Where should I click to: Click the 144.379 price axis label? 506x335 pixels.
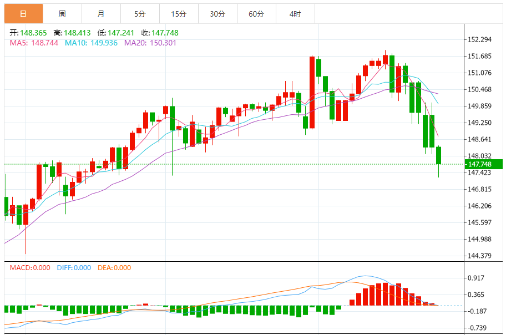(x=479, y=256)
